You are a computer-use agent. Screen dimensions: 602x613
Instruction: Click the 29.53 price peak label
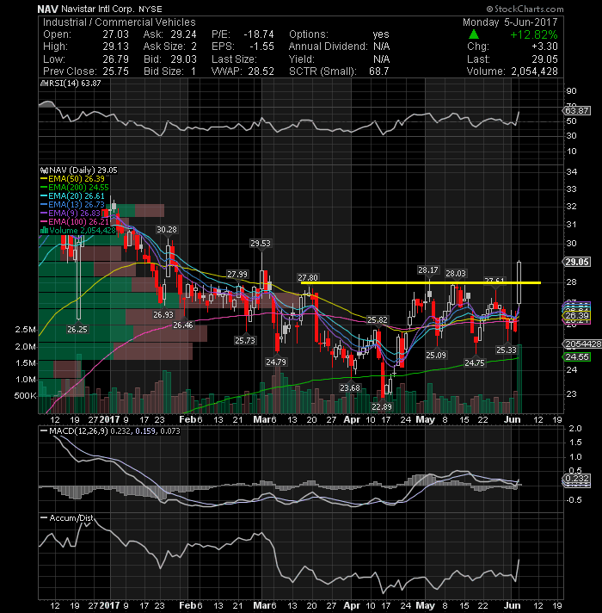click(x=261, y=243)
